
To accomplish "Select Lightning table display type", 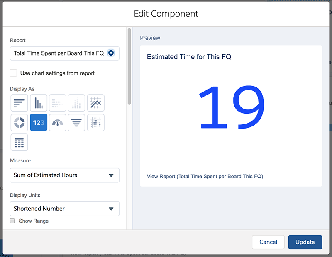I will (x=19, y=142).
